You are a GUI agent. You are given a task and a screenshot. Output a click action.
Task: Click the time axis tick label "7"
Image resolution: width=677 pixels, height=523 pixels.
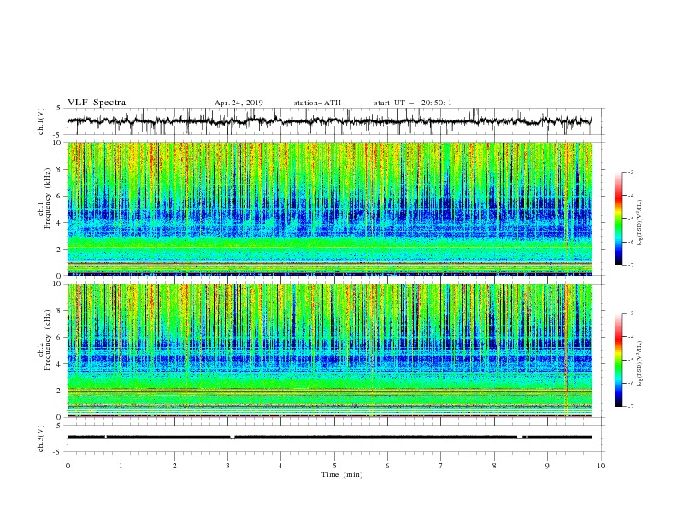tap(441, 466)
